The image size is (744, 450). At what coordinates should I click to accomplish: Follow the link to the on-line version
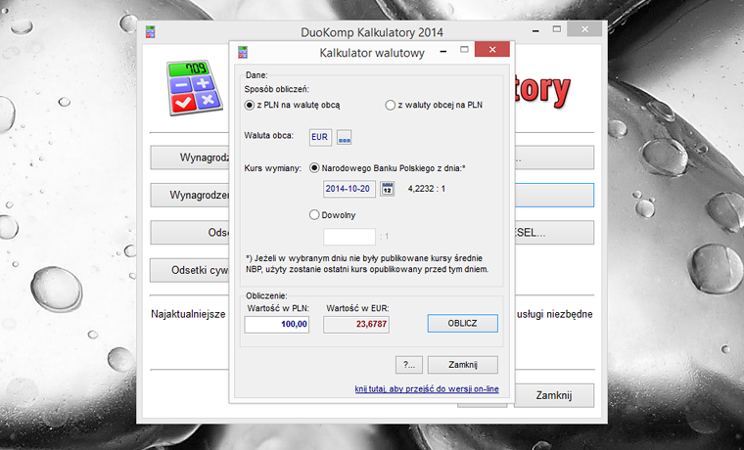pos(427,389)
